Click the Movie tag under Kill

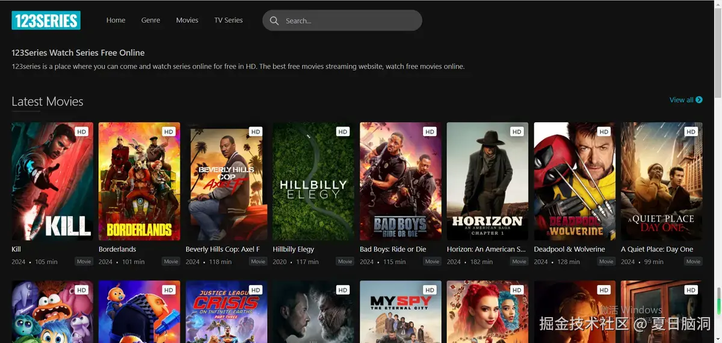coord(84,262)
